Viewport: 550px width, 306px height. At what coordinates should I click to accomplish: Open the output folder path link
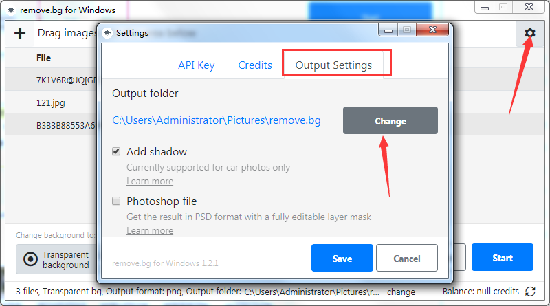tap(217, 120)
